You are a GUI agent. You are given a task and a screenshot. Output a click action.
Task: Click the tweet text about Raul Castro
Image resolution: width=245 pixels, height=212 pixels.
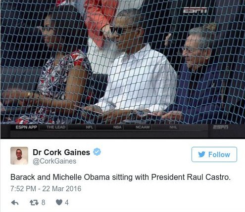point(120,177)
